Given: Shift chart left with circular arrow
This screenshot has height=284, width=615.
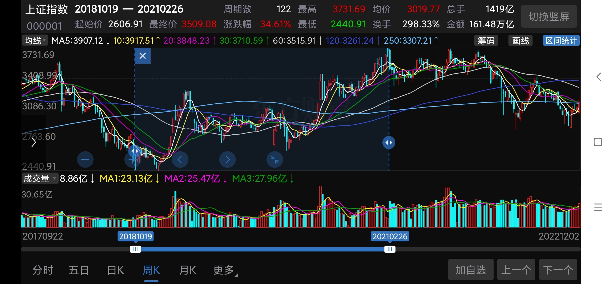Looking at the screenshot, I should point(180,159).
